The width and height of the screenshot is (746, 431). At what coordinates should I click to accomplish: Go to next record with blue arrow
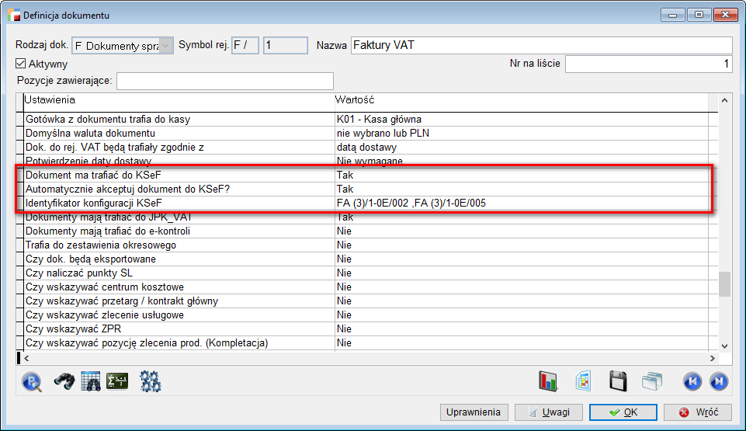[x=719, y=381]
